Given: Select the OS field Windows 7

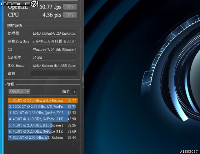Looking at the screenshot, I should (x=54, y=49).
